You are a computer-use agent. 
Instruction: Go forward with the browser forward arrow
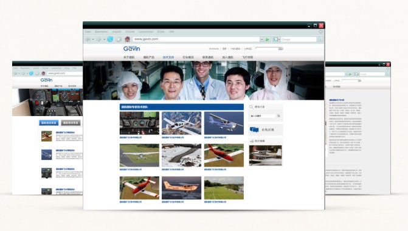[99, 40]
